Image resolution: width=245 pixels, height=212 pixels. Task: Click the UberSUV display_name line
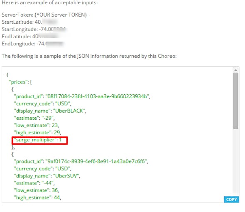47,176
